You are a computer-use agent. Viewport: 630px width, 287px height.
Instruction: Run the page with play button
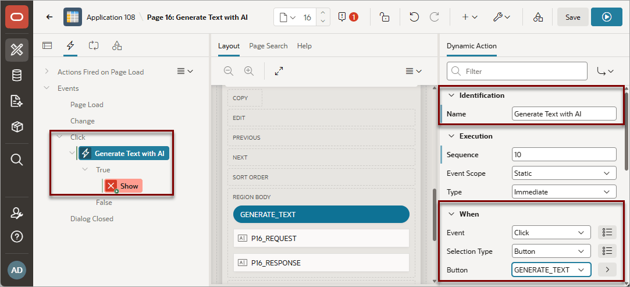point(606,17)
